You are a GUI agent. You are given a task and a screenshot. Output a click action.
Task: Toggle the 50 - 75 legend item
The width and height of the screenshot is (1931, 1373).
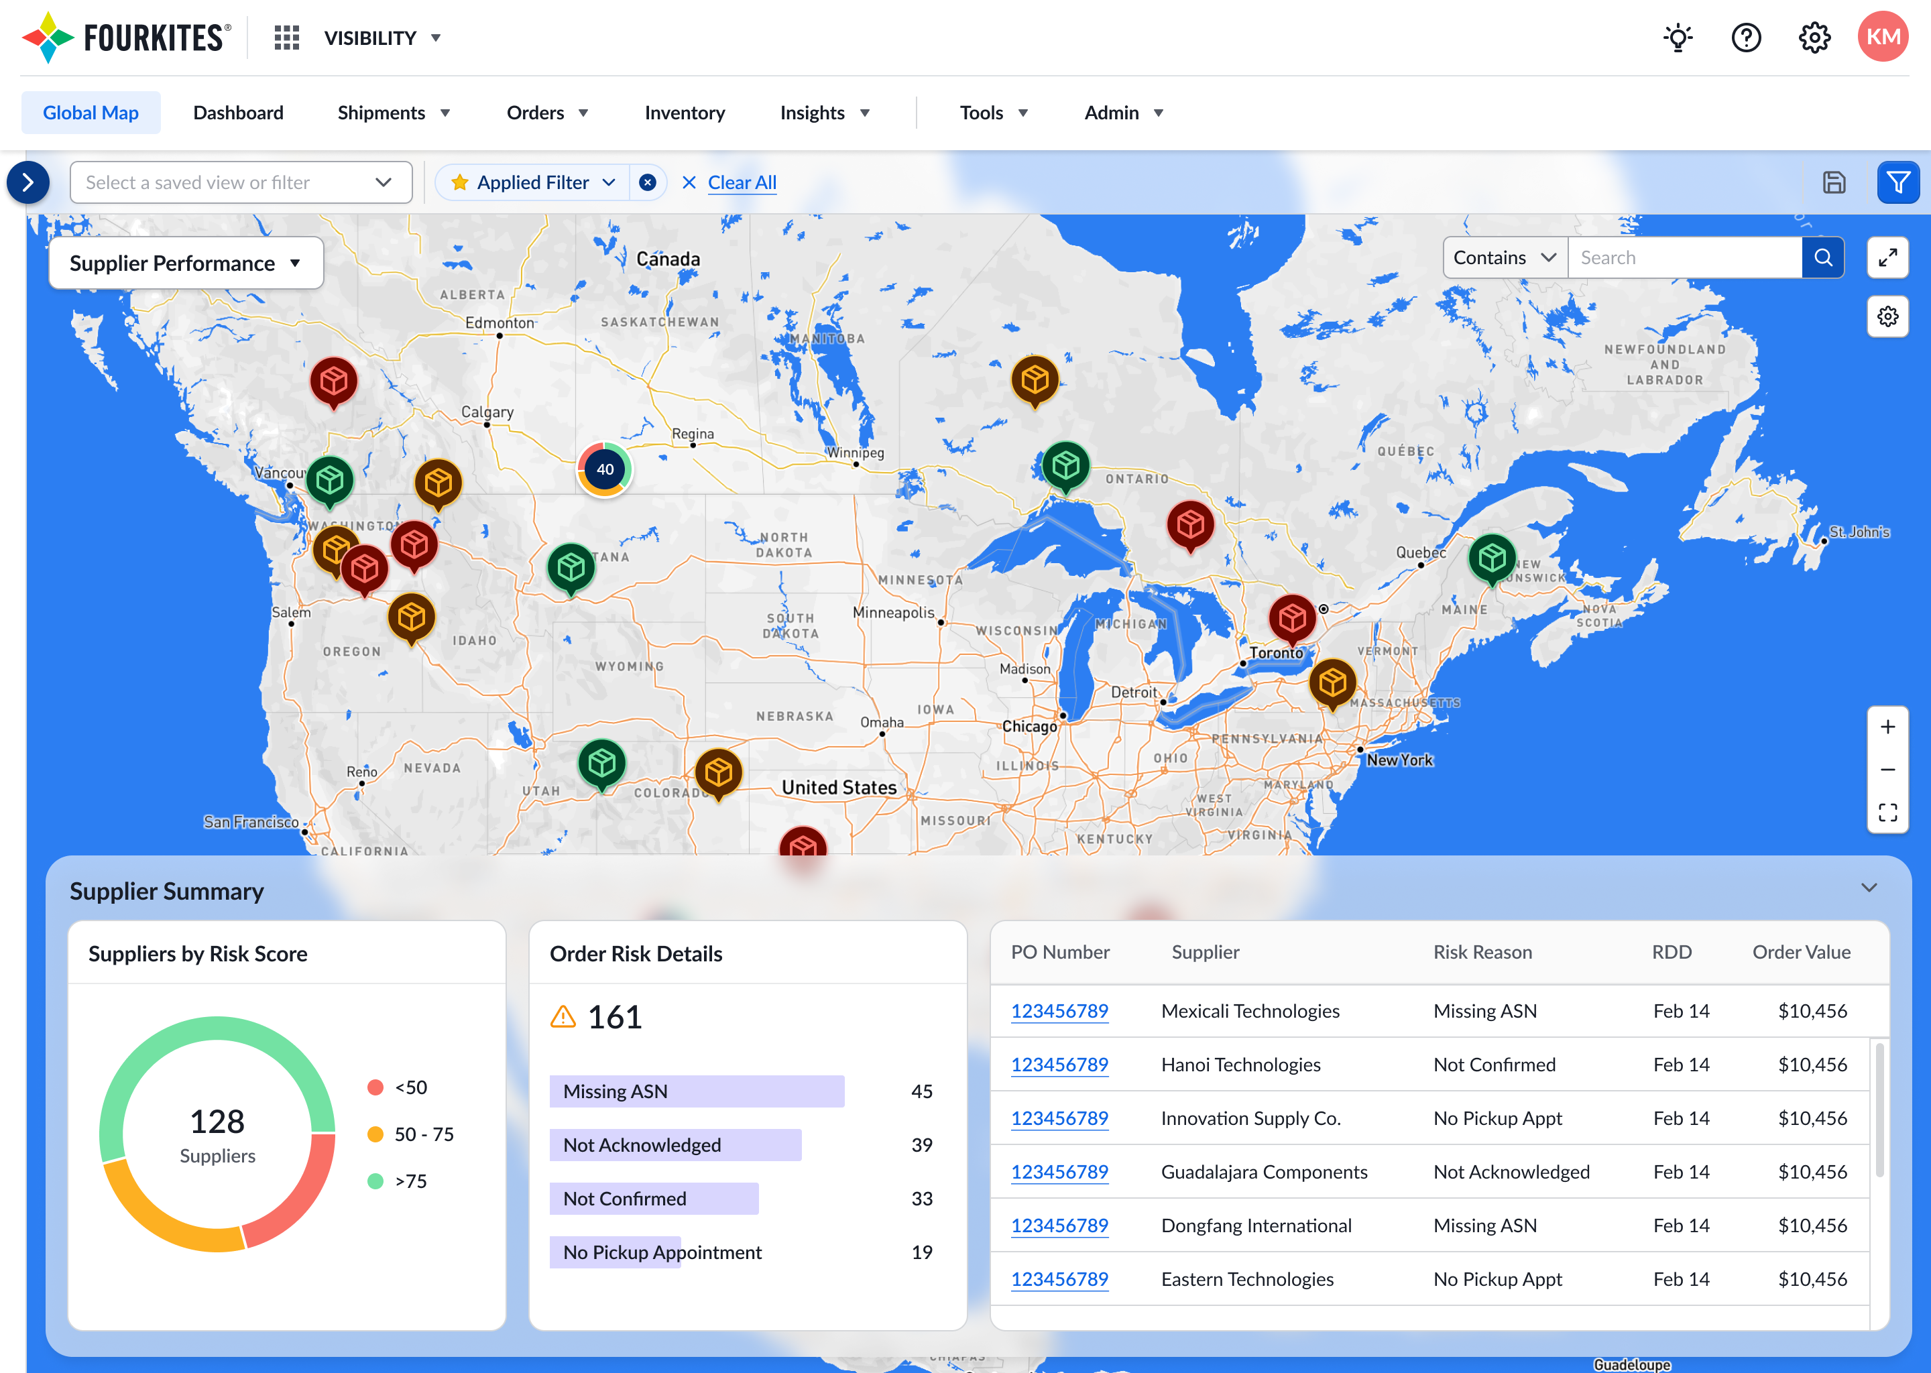(411, 1134)
